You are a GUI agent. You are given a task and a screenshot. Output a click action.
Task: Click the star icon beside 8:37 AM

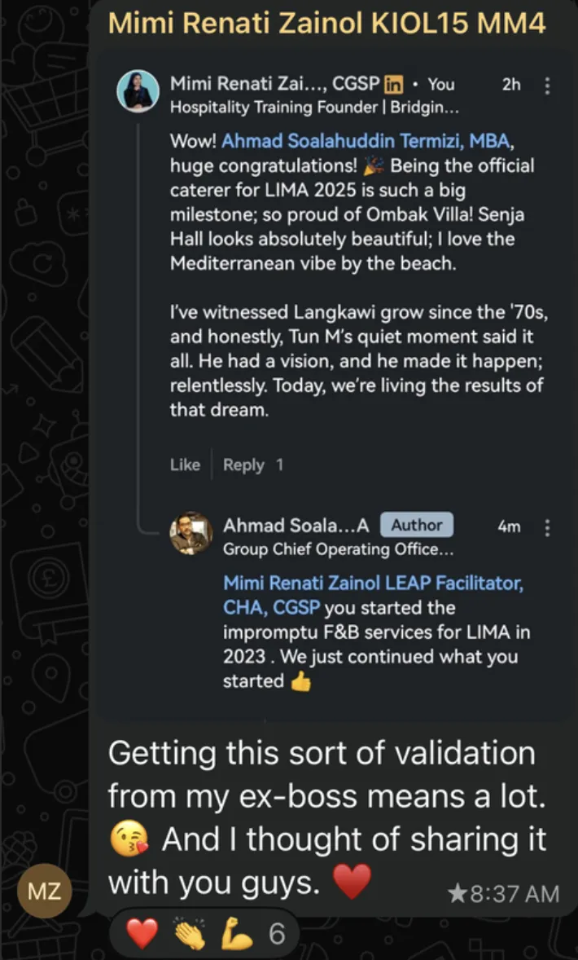[x=456, y=894]
